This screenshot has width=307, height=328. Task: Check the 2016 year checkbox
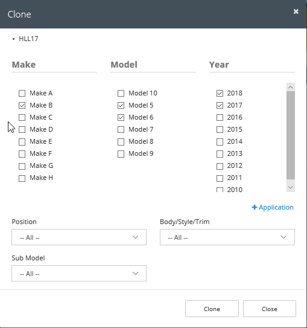click(220, 118)
